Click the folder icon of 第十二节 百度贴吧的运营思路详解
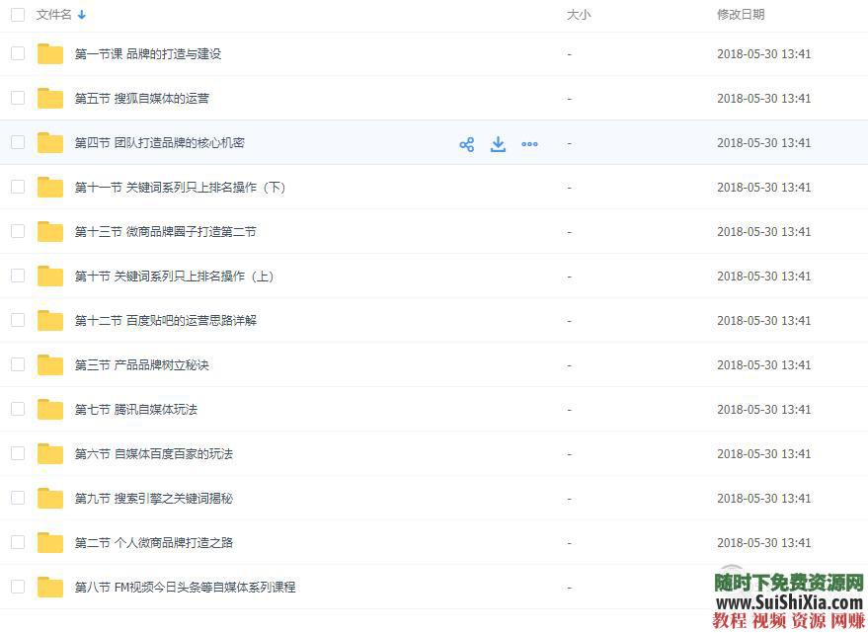Screen dimensions: 868x633 (x=49, y=321)
